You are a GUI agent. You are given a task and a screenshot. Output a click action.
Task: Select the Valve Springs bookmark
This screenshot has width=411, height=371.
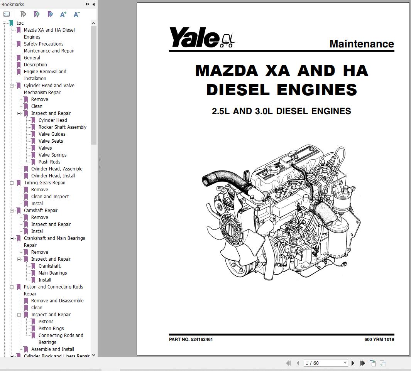pos(52,155)
